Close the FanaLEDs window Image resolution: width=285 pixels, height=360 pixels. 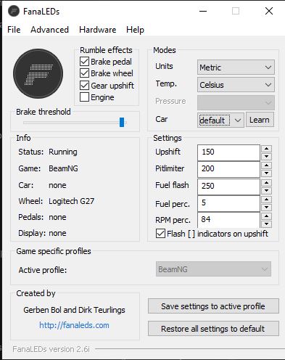point(269,11)
